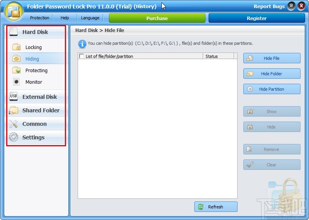Open the Protection menu
The height and width of the screenshot is (220, 309).
[x=40, y=18]
